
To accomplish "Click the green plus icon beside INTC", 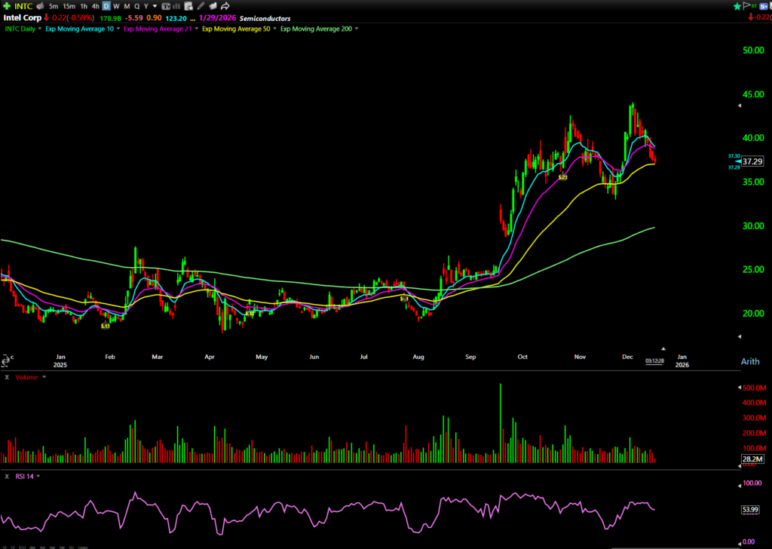I will pyautogui.click(x=7, y=6).
